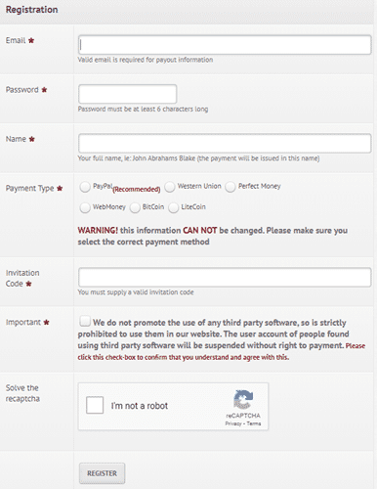Check the I'm not a robot box

(x=95, y=405)
